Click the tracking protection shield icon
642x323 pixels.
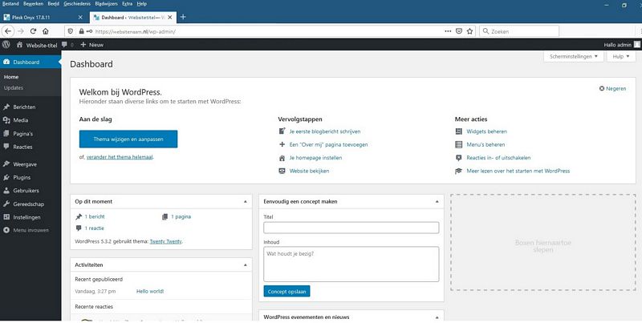point(71,31)
